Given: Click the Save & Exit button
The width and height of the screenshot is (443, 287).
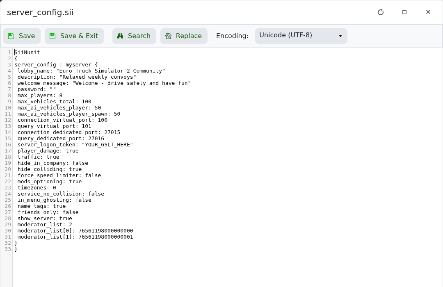Looking at the screenshot, I should 74,36.
